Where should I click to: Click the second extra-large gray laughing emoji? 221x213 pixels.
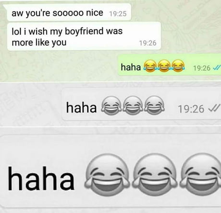[x=155, y=175]
